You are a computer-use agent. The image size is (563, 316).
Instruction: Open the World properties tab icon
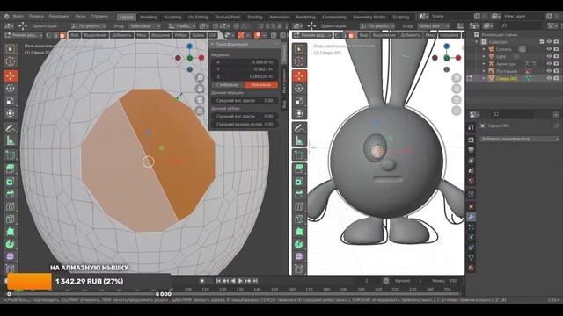pos(472,181)
